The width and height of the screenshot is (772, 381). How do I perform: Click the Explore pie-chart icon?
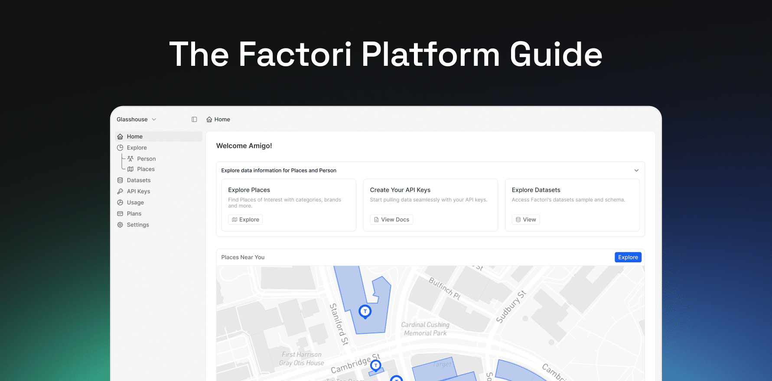pos(120,148)
